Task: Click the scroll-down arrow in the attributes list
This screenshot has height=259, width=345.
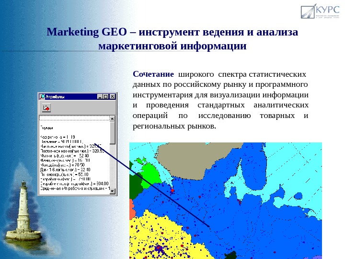Action: point(113,191)
